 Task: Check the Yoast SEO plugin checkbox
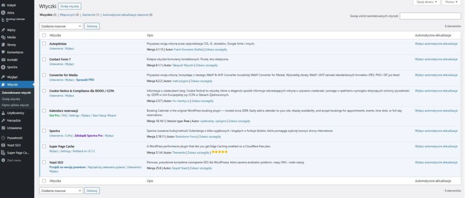[x=44, y=162]
